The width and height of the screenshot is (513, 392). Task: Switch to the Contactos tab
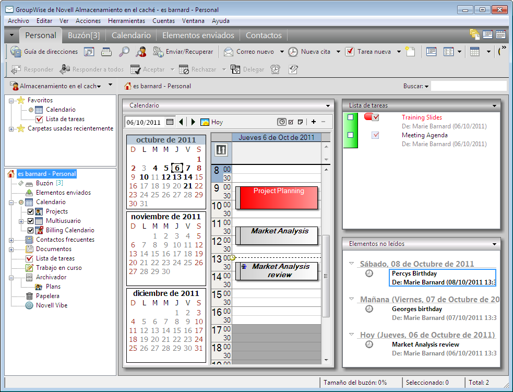click(x=264, y=35)
